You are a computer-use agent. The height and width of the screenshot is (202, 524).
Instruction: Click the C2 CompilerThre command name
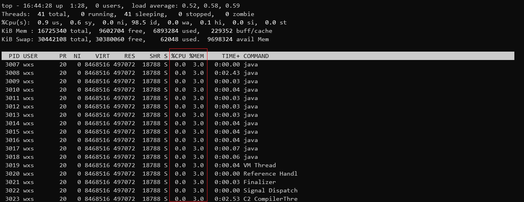coord(270,199)
